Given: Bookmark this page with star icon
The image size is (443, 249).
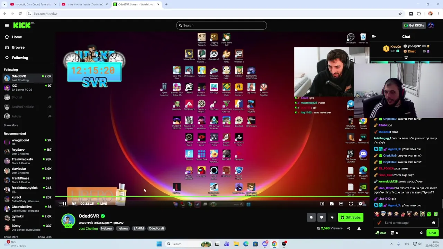Looking at the screenshot, I should point(400,14).
